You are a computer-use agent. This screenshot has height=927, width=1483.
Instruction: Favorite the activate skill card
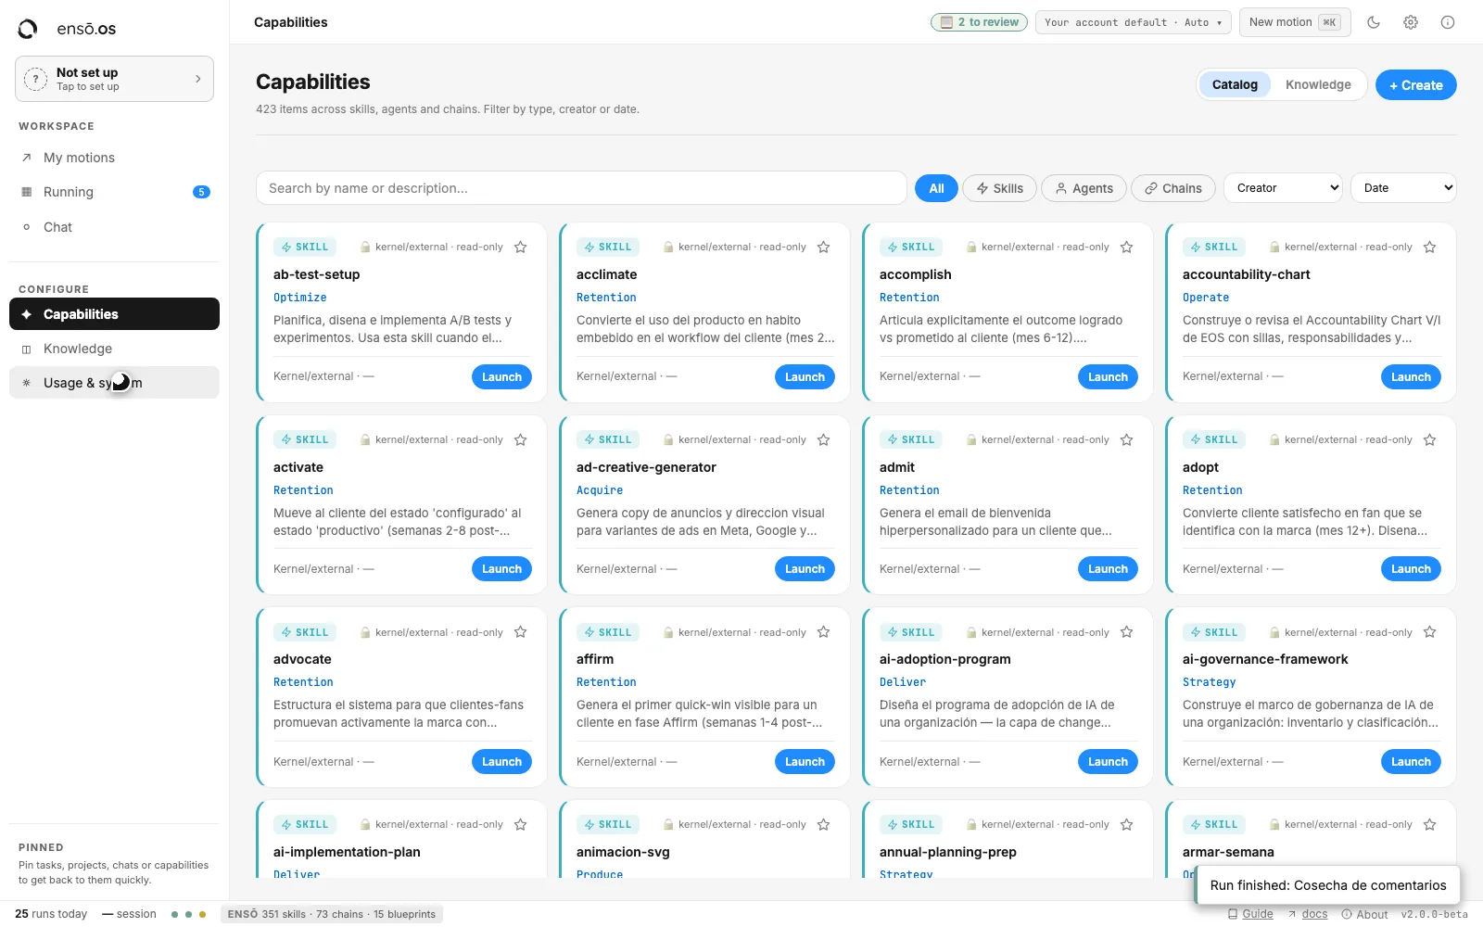pyautogui.click(x=521, y=440)
